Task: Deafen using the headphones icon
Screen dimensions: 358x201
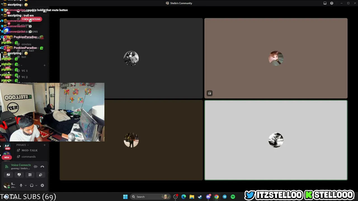Action: (32, 185)
